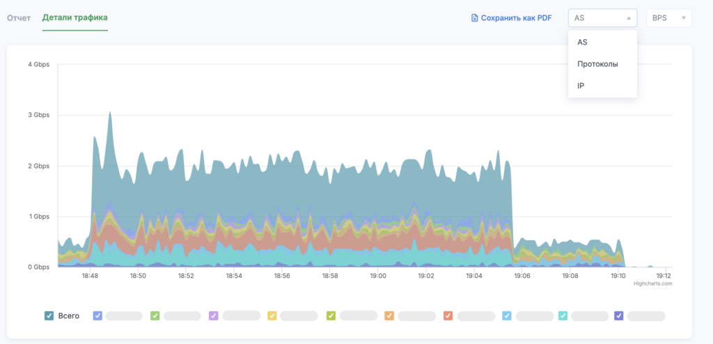Collapse the open AS dropdown field
This screenshot has height=344, width=713.
click(x=602, y=18)
